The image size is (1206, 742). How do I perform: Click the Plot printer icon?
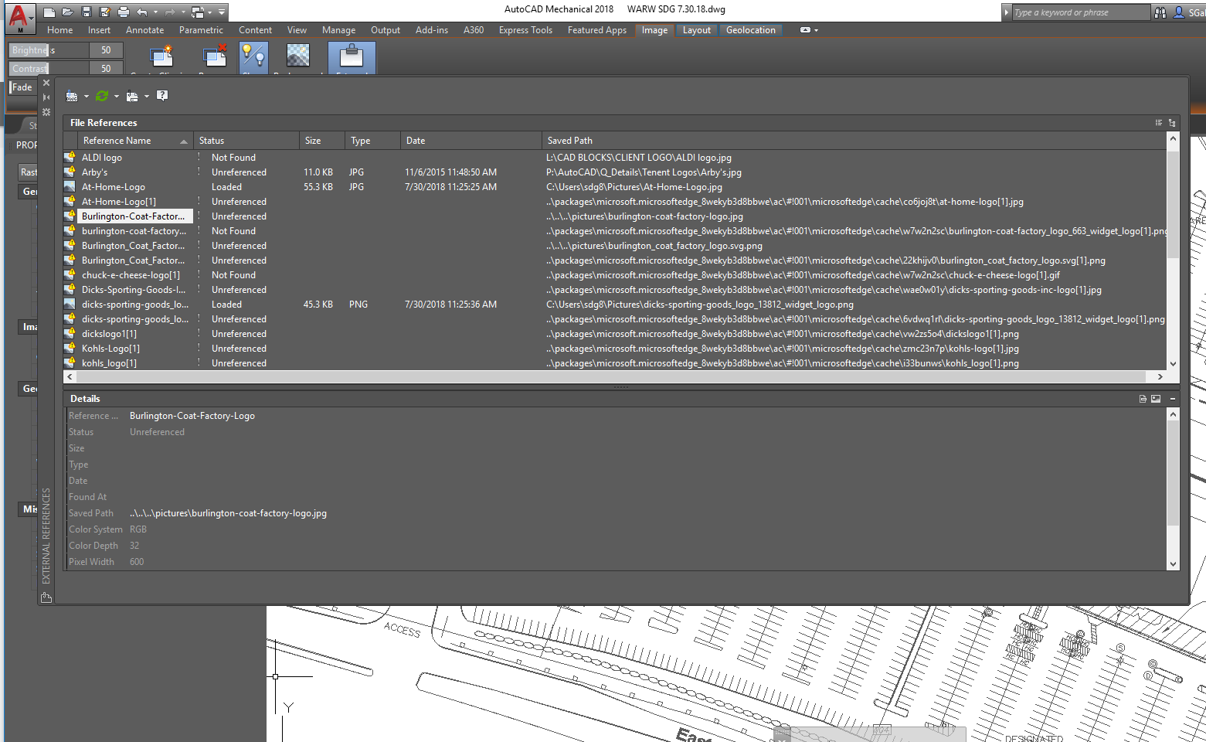(x=124, y=12)
